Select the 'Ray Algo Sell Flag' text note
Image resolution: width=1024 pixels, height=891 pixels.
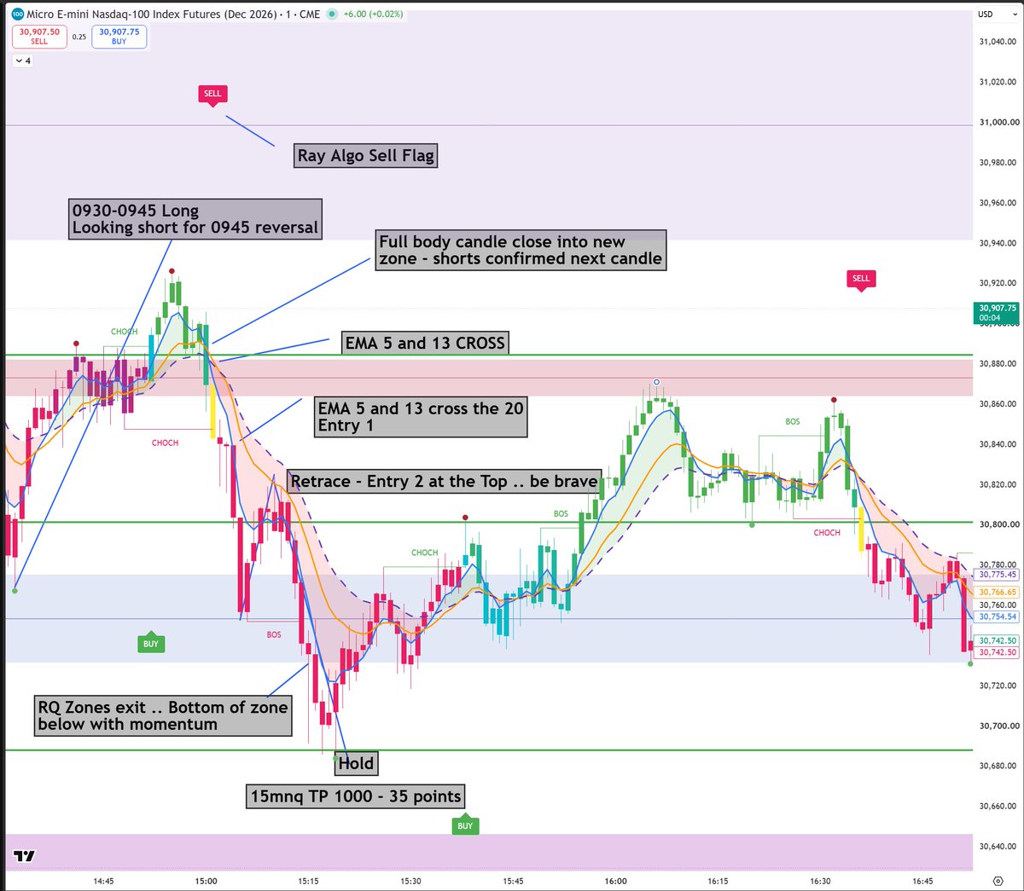tap(366, 155)
